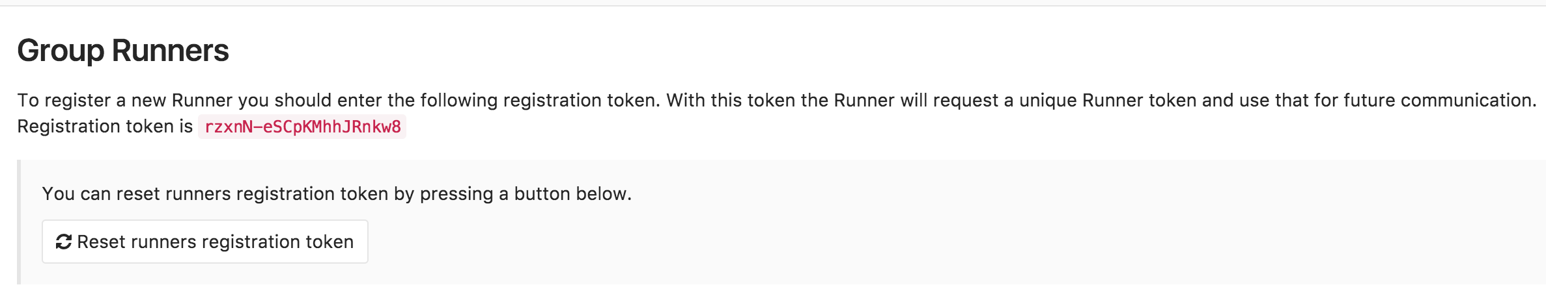
Task: Click the word "Runners" in the page heading
Action: [x=170, y=51]
